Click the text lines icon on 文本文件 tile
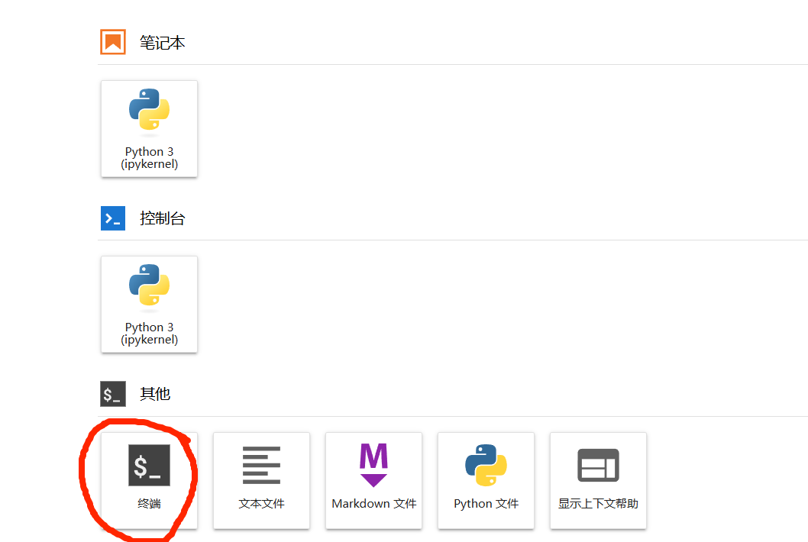The image size is (808, 542). pos(261,464)
